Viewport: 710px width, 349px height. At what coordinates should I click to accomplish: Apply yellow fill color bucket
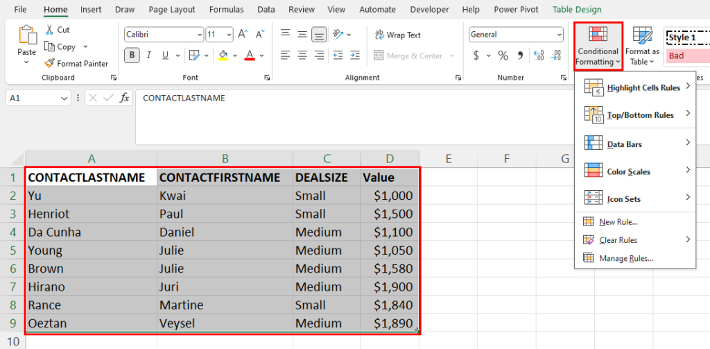pyautogui.click(x=223, y=56)
